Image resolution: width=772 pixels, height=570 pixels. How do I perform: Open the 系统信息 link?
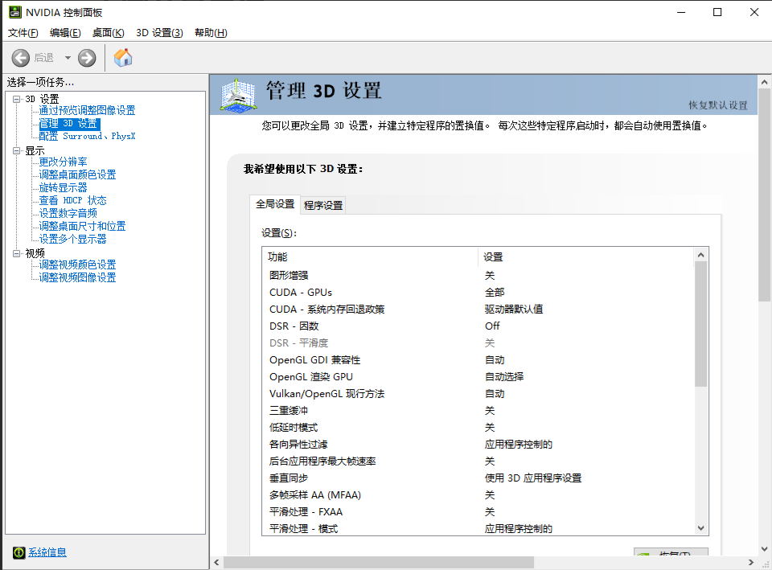click(47, 552)
